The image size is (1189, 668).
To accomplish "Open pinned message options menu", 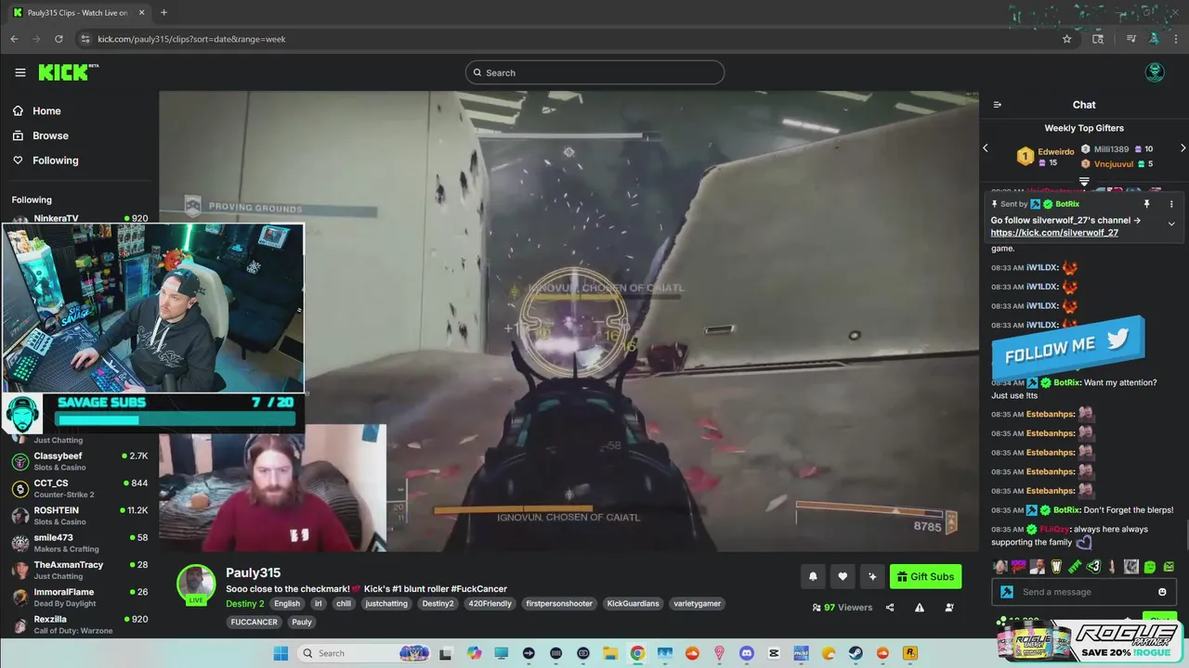I will (x=1171, y=204).
